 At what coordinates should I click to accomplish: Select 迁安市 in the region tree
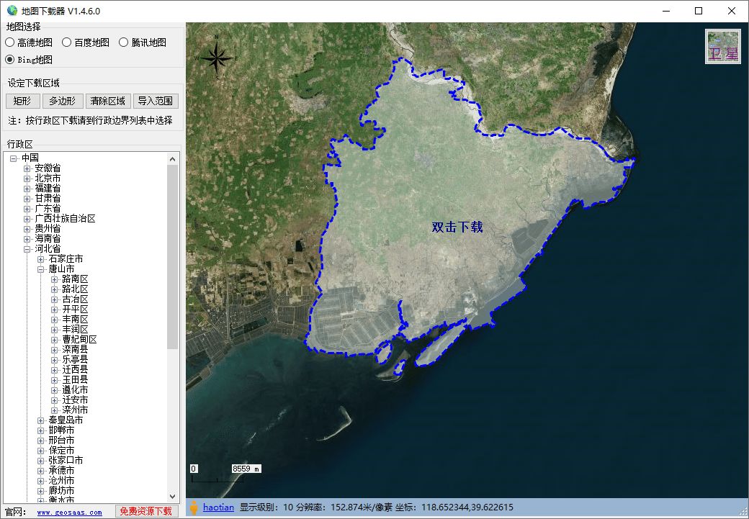click(75, 400)
